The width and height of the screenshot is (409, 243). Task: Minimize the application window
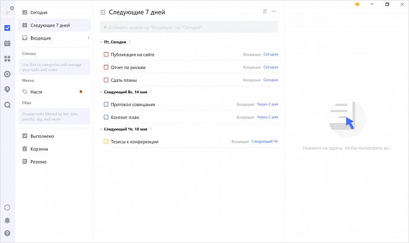pyautogui.click(x=372, y=4)
